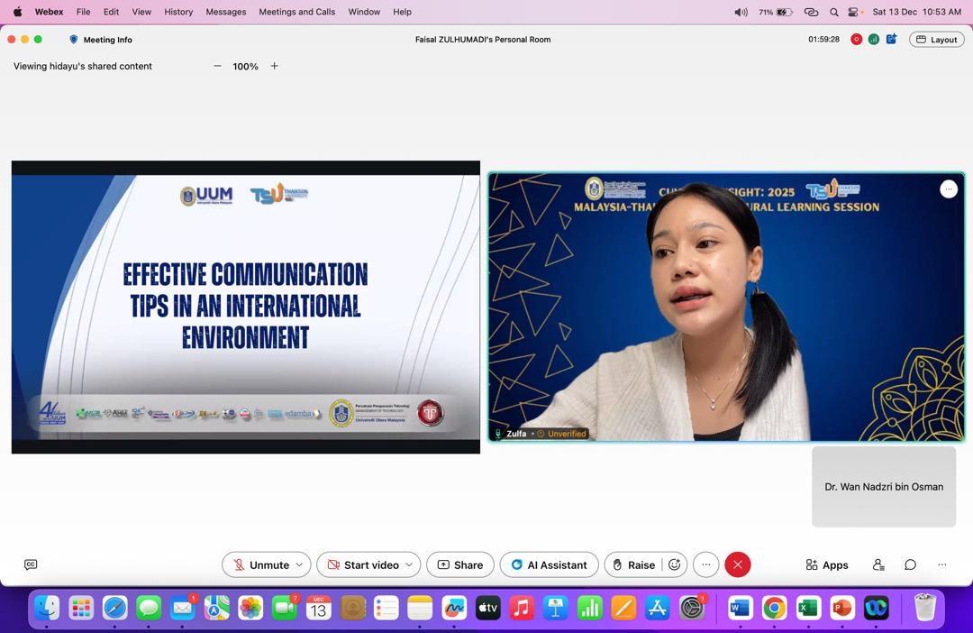Toggle Unmute microphone button
This screenshot has width=973, height=633.
coord(259,564)
